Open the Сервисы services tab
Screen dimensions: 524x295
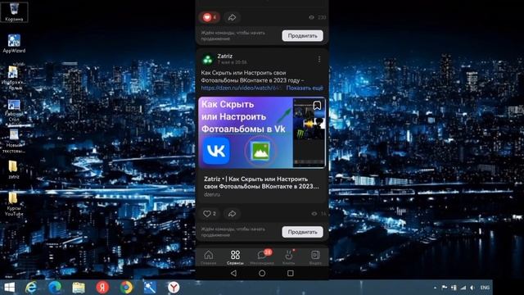coord(235,257)
